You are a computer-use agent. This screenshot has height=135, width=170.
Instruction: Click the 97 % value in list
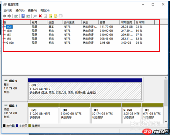pos(139,35)
